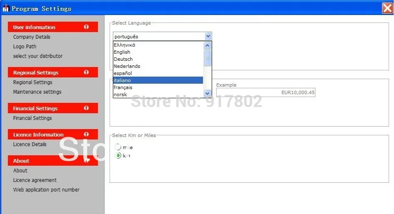Click the language list scroll up arrow
This screenshot has height=214, width=394.
(207, 45)
